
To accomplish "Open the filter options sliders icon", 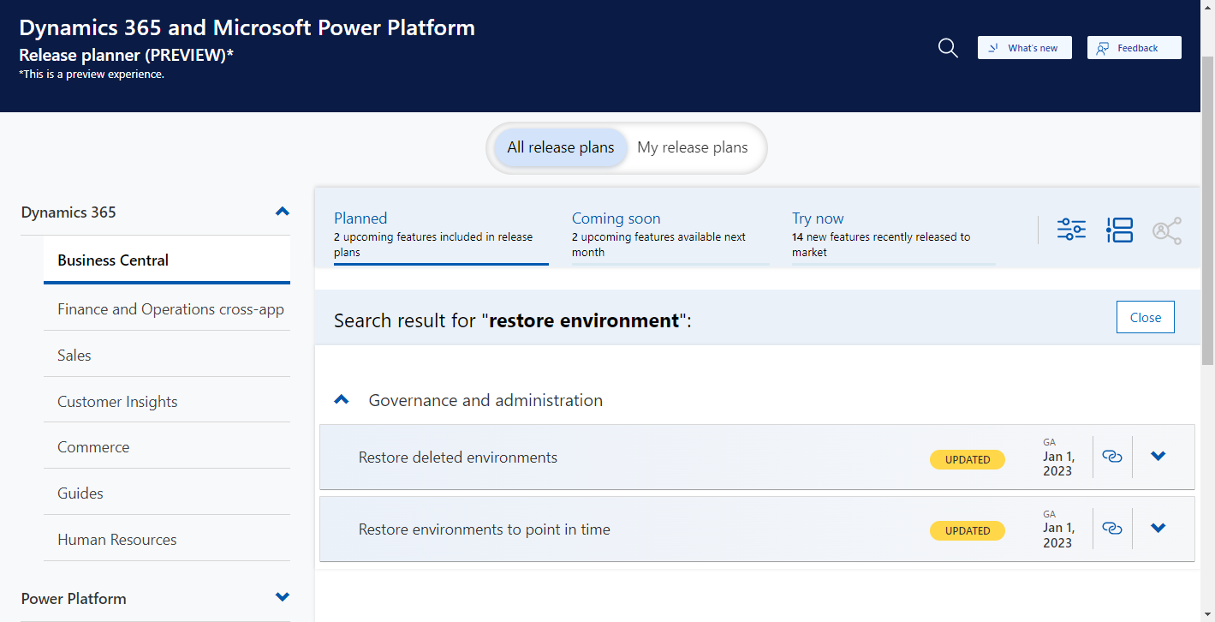I will [x=1070, y=229].
